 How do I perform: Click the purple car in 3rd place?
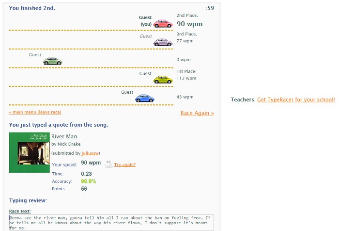click(163, 42)
